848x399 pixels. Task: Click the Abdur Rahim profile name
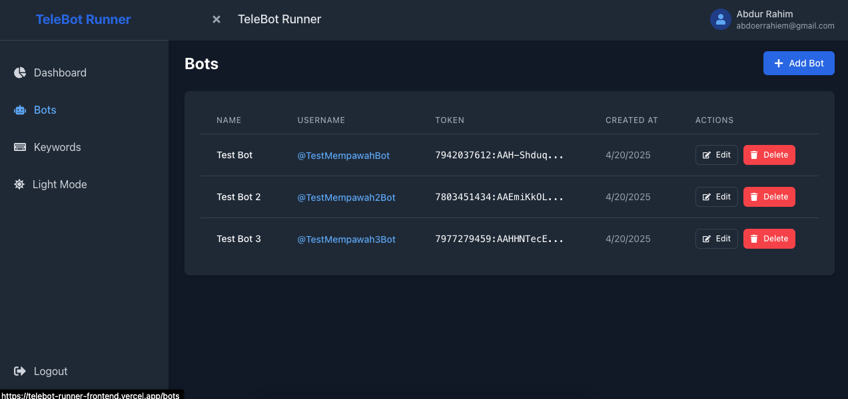click(x=764, y=14)
